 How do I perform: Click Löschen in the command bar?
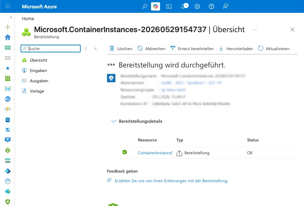click(x=121, y=49)
